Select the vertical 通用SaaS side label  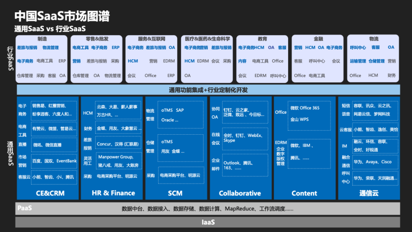10,153
